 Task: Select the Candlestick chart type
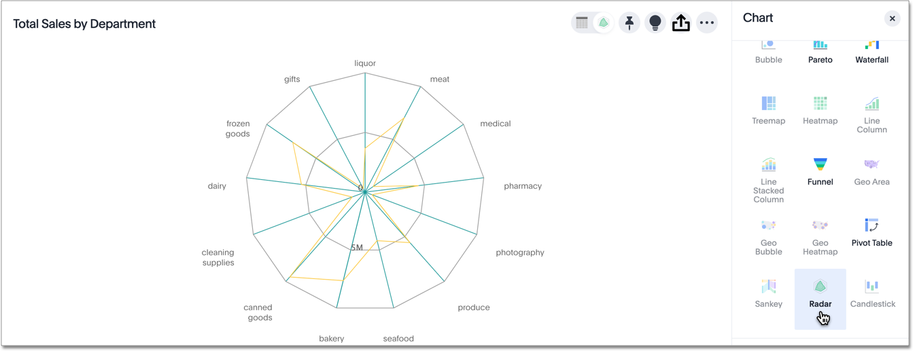click(x=872, y=294)
